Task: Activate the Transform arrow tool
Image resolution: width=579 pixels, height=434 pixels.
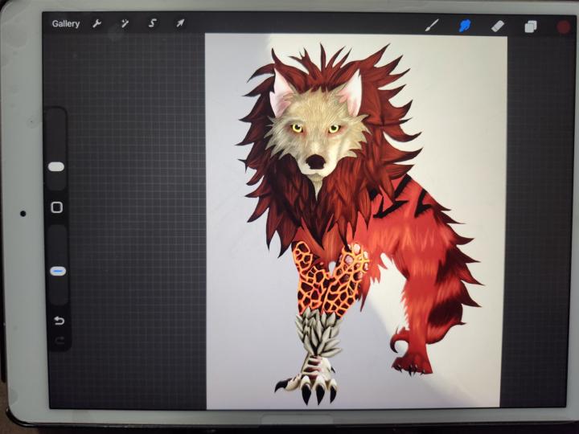Action: tap(179, 24)
